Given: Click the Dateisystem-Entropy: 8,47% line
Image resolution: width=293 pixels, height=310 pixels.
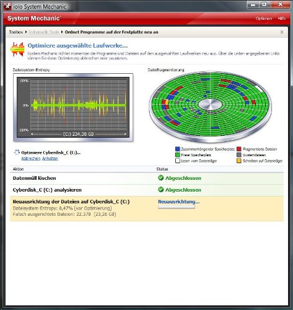Looking at the screenshot, I should (x=62, y=208).
